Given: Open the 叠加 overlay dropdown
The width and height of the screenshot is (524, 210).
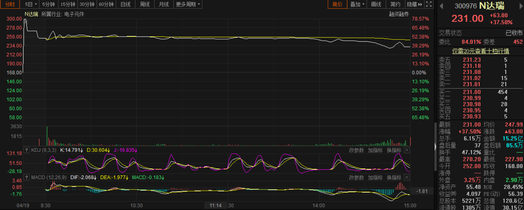Looking at the screenshot, I should tap(357, 4).
